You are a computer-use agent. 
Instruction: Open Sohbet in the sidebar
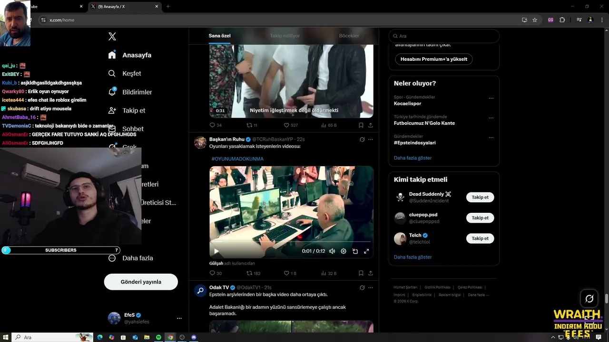coord(127,129)
